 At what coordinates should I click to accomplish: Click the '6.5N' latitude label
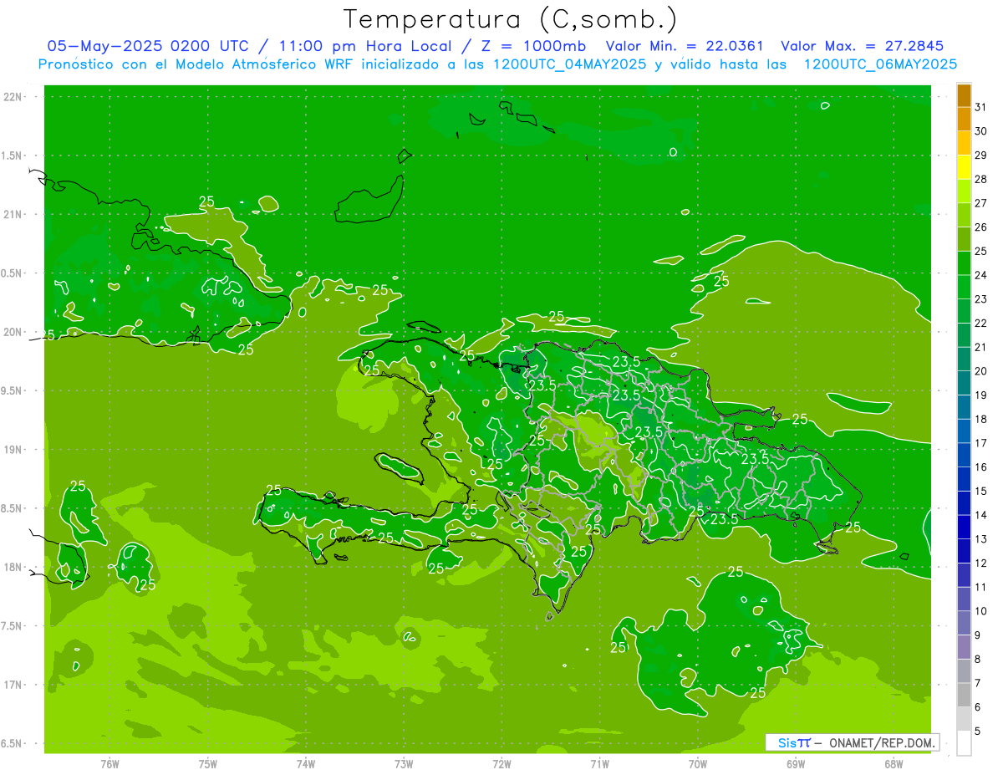[13, 744]
